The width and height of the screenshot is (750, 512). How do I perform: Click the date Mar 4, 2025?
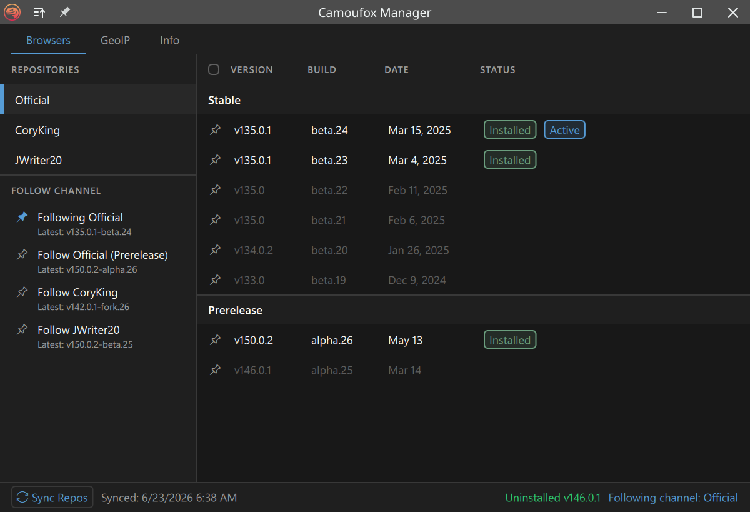pyautogui.click(x=417, y=160)
